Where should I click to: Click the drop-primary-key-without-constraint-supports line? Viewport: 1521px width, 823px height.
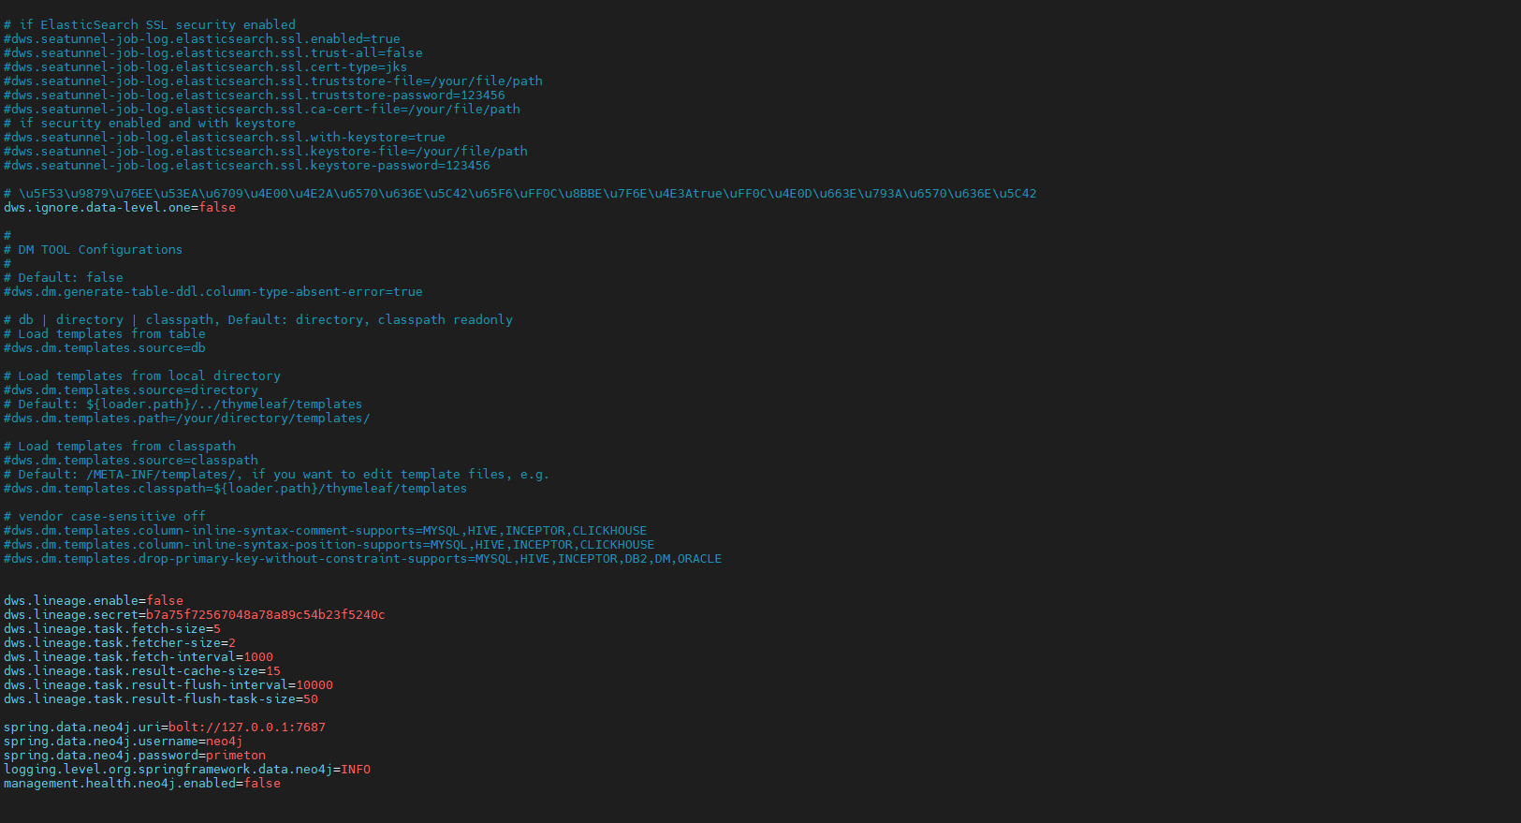point(363,559)
